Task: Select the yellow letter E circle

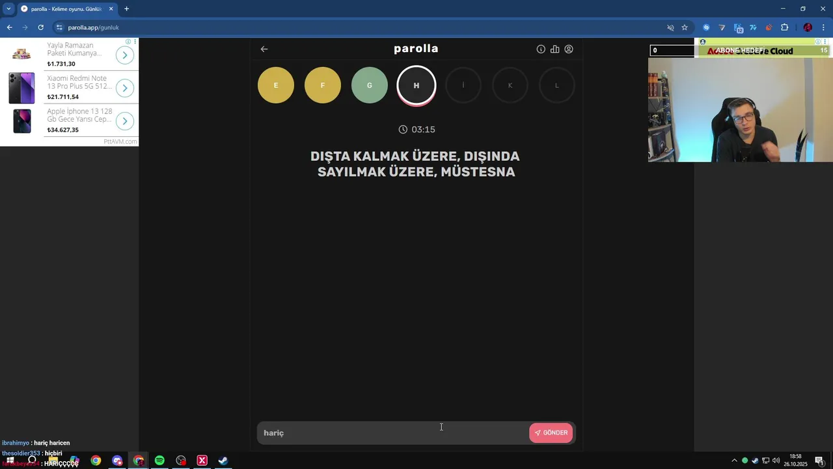Action: pos(276,85)
